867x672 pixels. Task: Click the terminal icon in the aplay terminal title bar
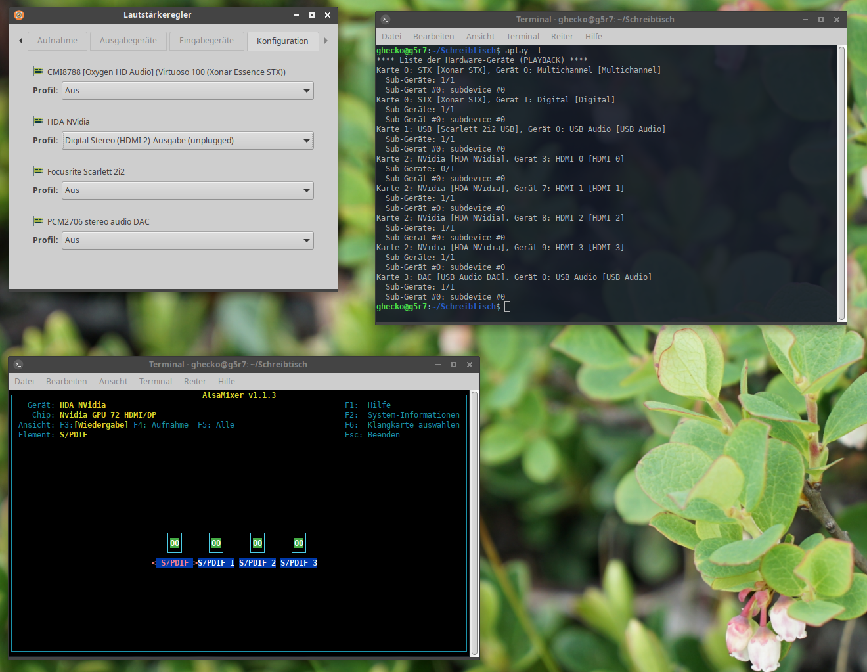(x=386, y=20)
